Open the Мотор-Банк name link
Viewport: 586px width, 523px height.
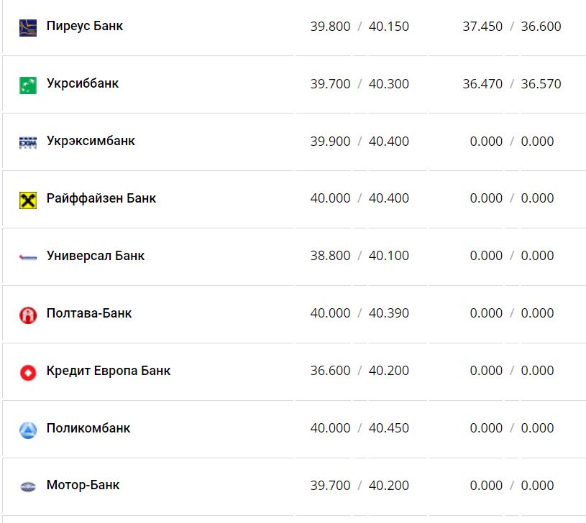coord(83,486)
